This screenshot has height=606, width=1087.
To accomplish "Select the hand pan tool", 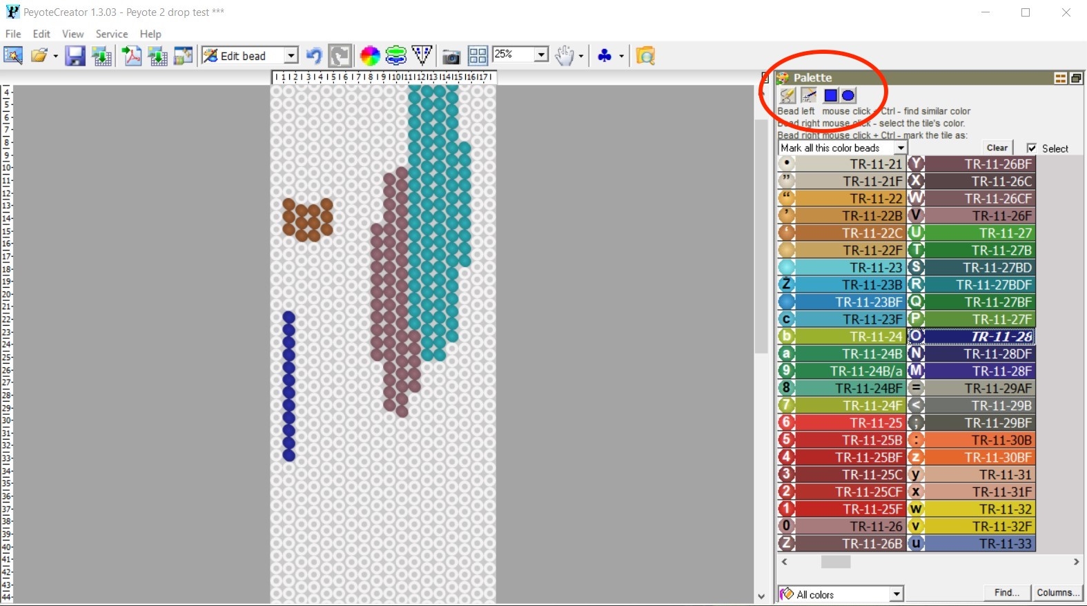I will (x=564, y=56).
